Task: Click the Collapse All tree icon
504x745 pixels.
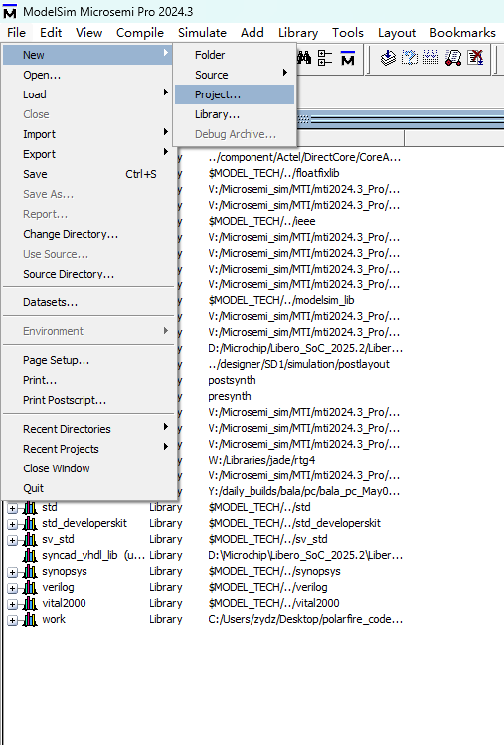Action: pyautogui.click(x=325, y=59)
